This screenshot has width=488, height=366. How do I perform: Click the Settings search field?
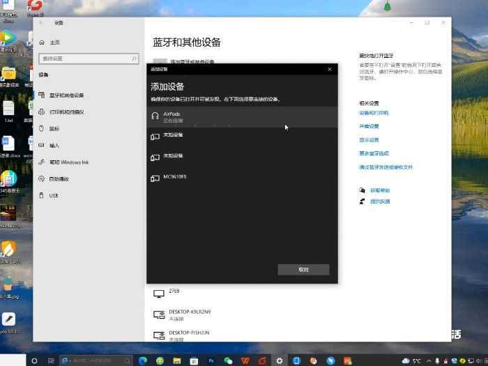tap(89, 59)
